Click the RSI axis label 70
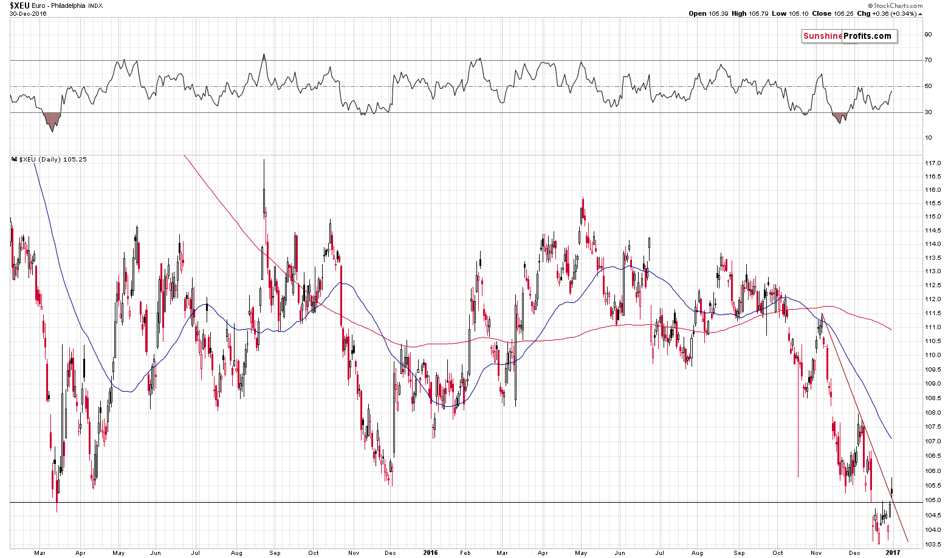Screen dimensions: 951x558 tap(929, 60)
